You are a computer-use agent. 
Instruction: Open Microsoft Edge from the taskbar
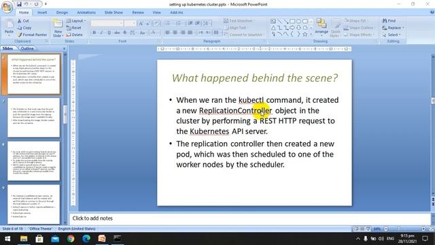(86, 239)
